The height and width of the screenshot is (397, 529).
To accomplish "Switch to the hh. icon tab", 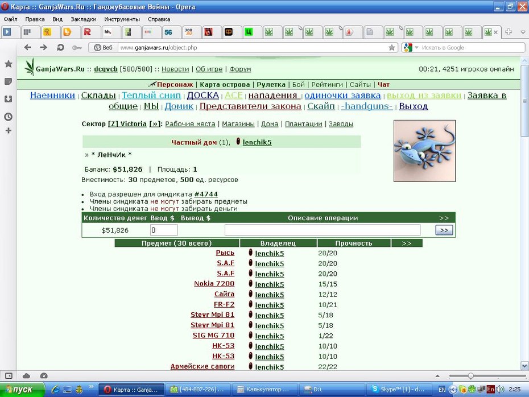I will click(x=108, y=32).
